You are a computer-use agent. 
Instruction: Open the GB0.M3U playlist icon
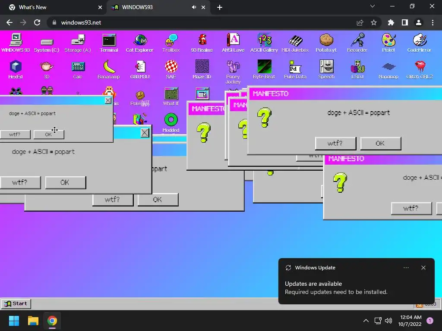coord(140,69)
